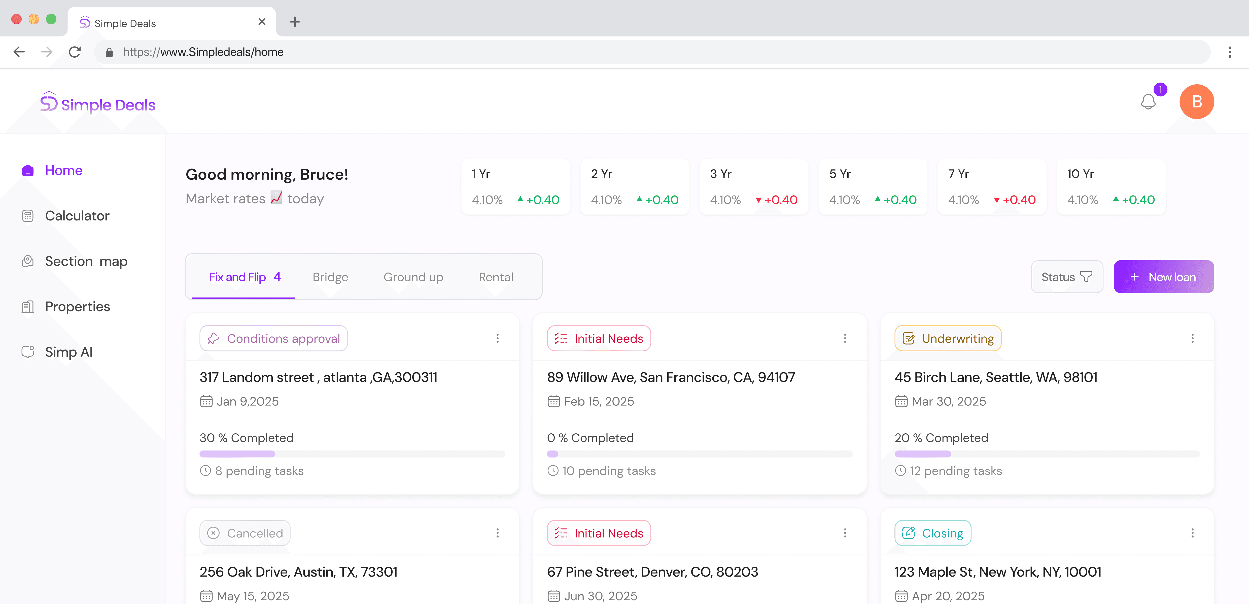Click the Underwriting status badge
The width and height of the screenshot is (1249, 604).
tap(948, 338)
